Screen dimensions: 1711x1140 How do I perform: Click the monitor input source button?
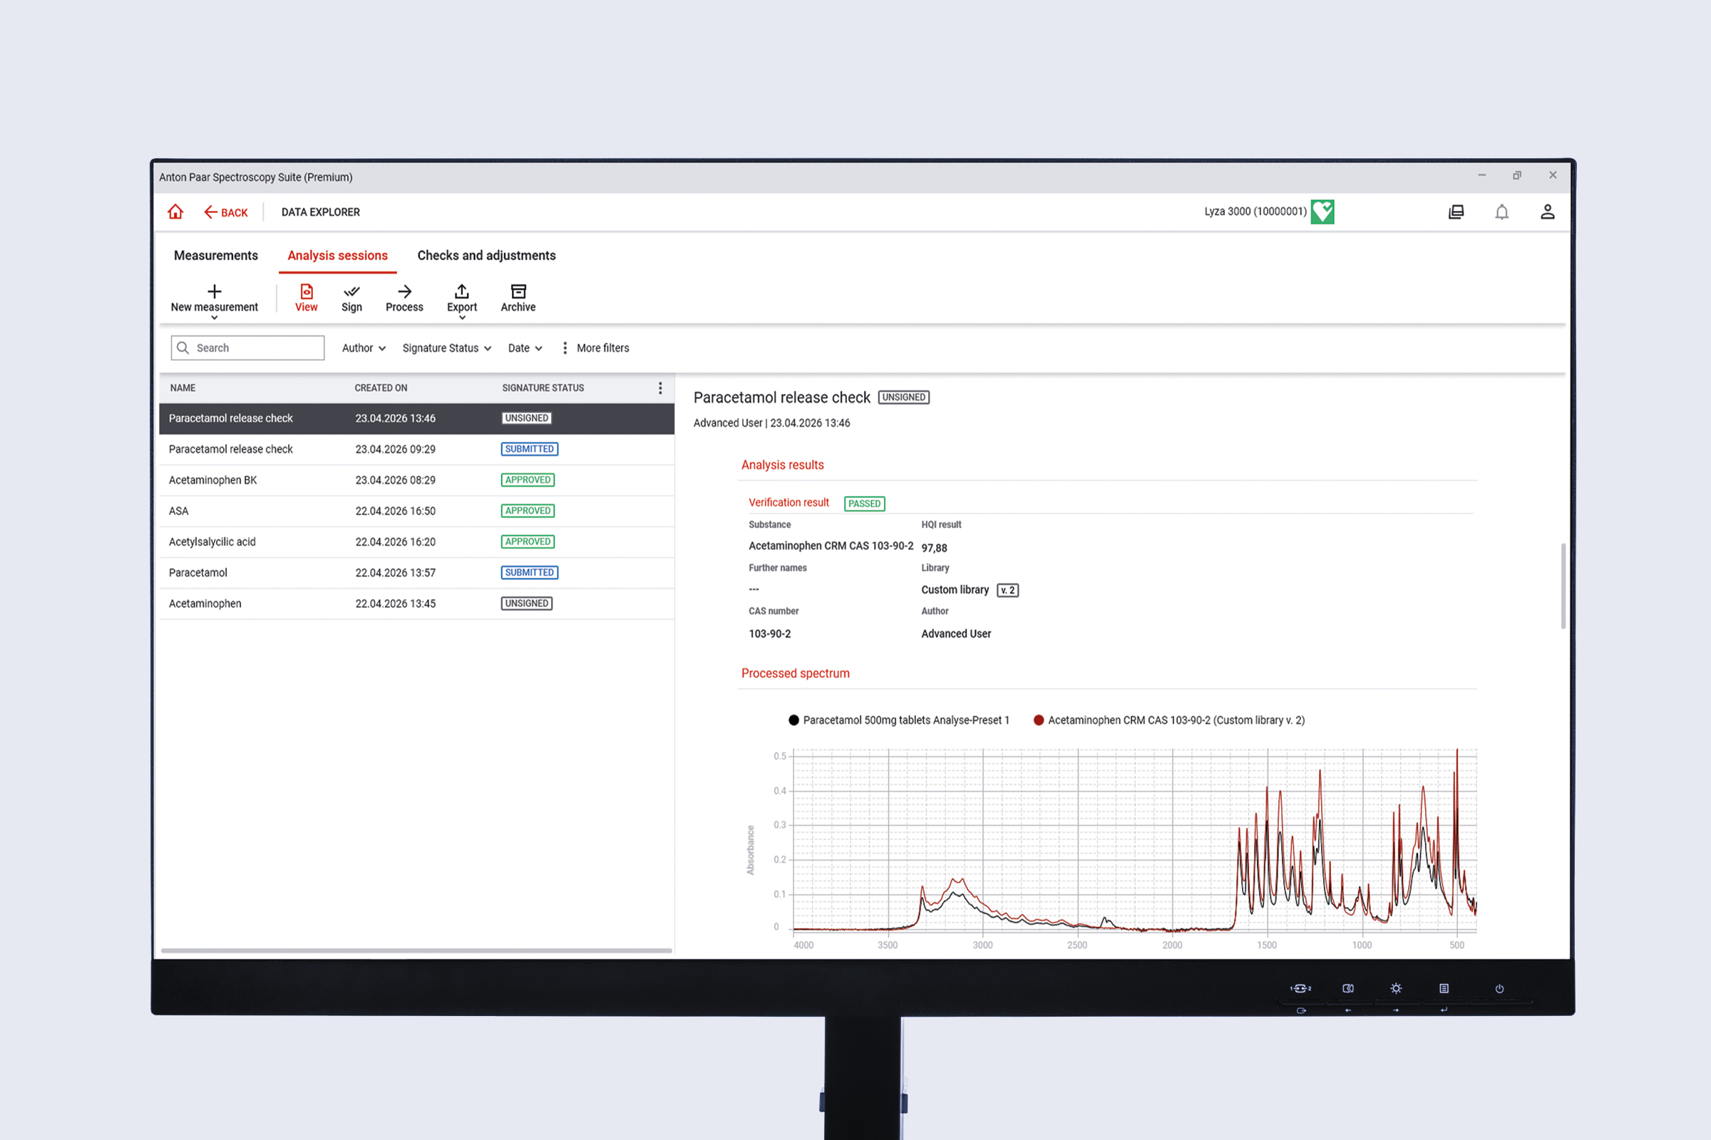1300,989
